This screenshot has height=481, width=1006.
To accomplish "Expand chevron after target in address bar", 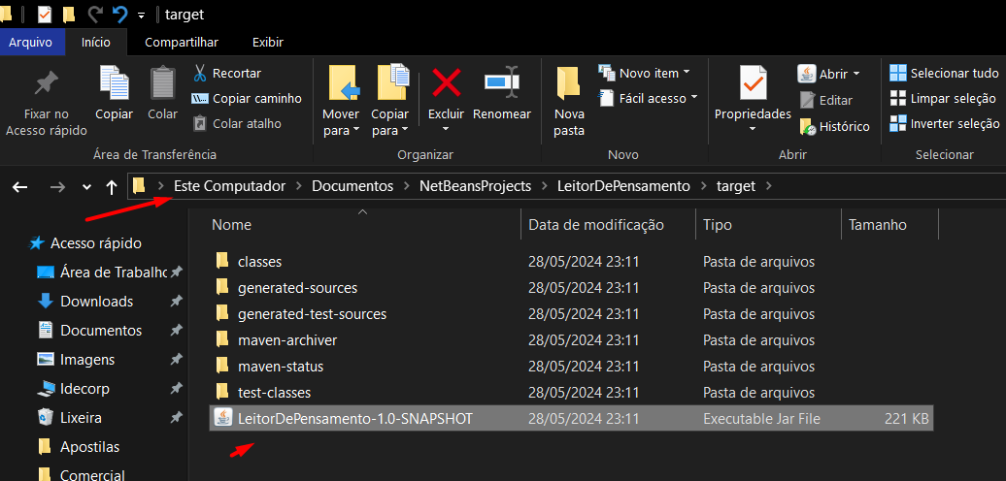I will pyautogui.click(x=769, y=187).
